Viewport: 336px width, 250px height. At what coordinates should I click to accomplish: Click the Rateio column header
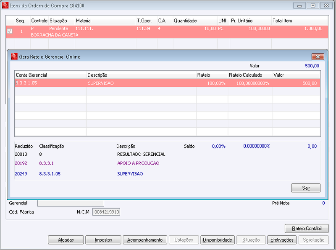tap(212, 75)
